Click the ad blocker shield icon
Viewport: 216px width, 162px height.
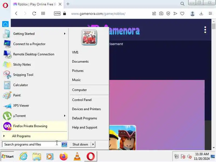coord(168,13)
